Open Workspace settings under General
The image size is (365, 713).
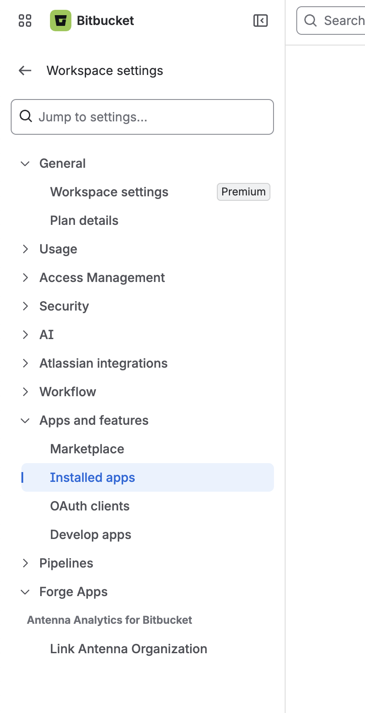pyautogui.click(x=109, y=192)
